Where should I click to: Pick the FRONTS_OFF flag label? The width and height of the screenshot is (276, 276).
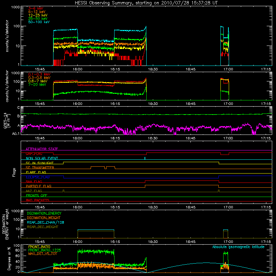click(x=37, y=195)
